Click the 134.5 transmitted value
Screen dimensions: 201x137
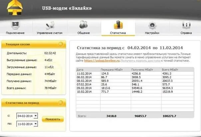click(x=105, y=73)
